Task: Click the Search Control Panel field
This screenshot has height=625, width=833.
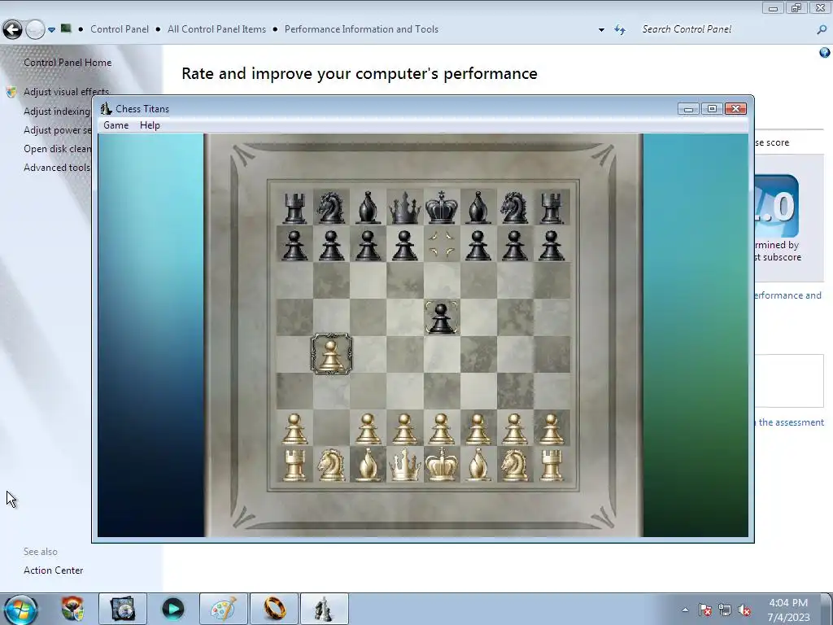Action: [x=725, y=29]
